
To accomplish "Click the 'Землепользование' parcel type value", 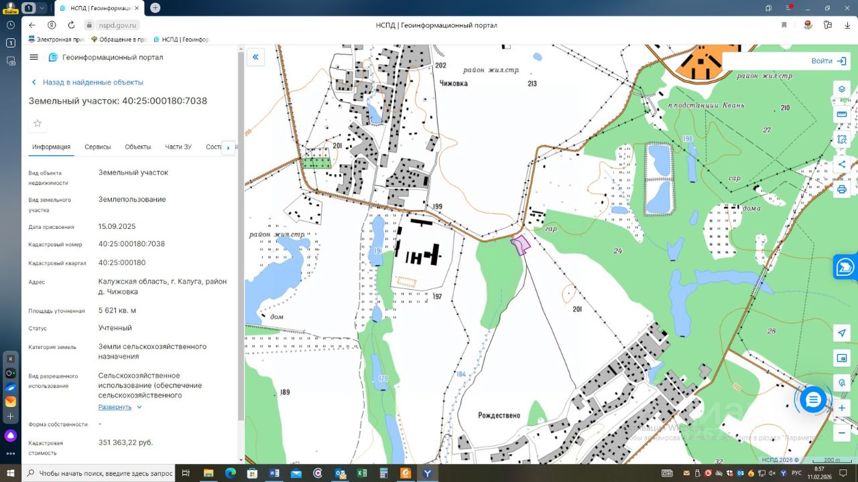I will click(x=132, y=199).
